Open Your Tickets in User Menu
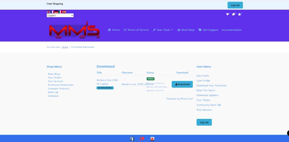 coord(203,100)
